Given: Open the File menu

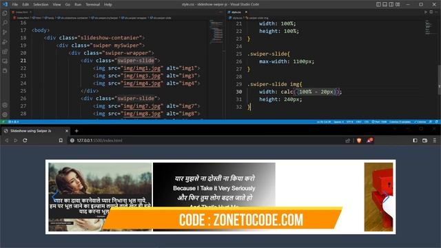Looking at the screenshot, I should tap(15, 5).
